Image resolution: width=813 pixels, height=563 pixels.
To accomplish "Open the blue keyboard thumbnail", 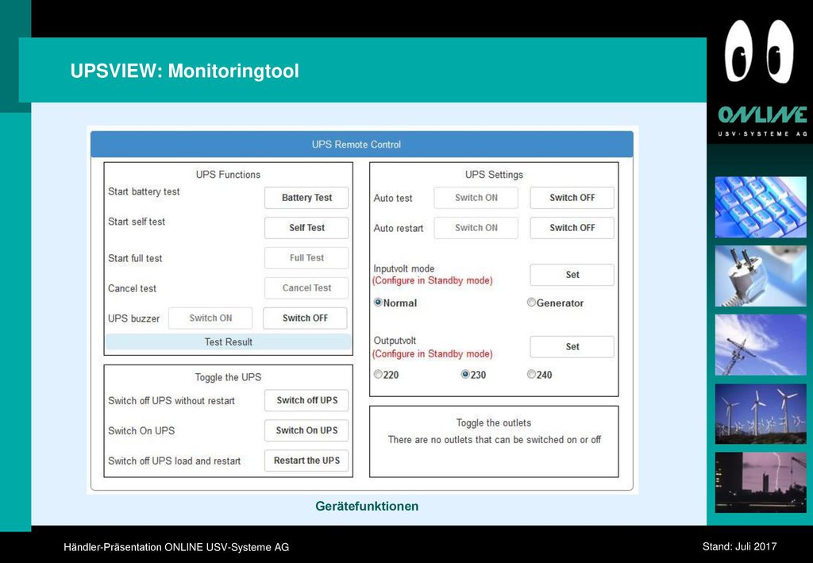I will point(761,207).
